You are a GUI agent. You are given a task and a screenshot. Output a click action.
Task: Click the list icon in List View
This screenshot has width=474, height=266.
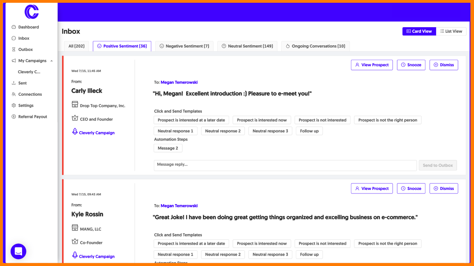pos(442,31)
